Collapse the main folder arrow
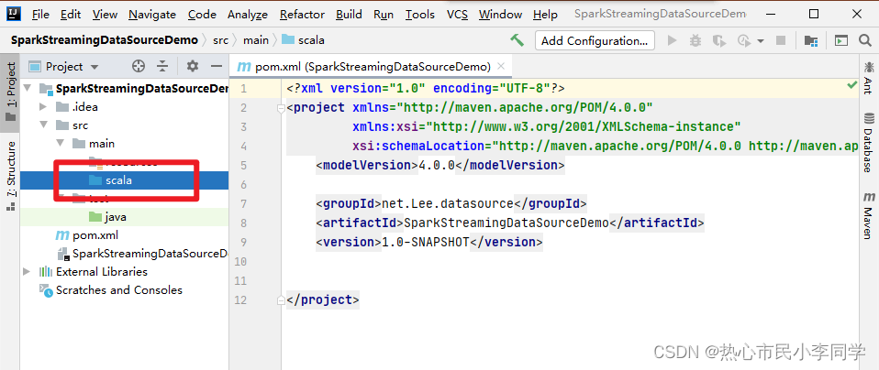Image resolution: width=879 pixels, height=370 pixels. pyautogui.click(x=60, y=143)
